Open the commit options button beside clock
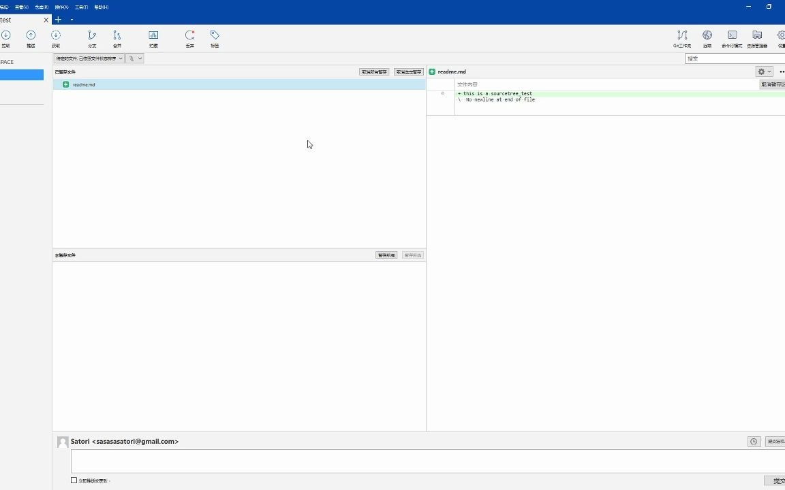This screenshot has width=785, height=490. [775, 442]
